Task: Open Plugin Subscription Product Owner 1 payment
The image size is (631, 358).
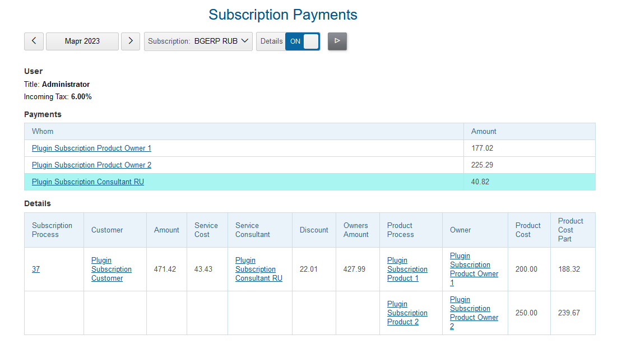Action: [91, 148]
